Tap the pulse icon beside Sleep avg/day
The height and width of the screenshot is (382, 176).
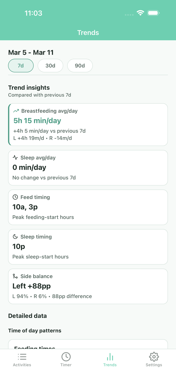[15, 158]
